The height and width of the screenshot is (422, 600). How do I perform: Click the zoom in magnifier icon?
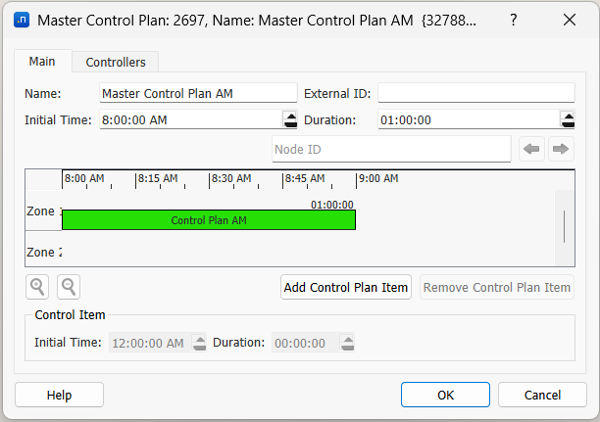(37, 287)
